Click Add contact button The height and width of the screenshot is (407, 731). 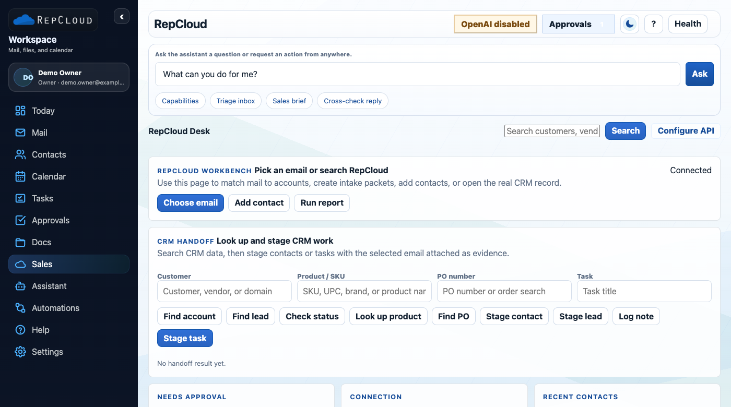pyautogui.click(x=259, y=203)
